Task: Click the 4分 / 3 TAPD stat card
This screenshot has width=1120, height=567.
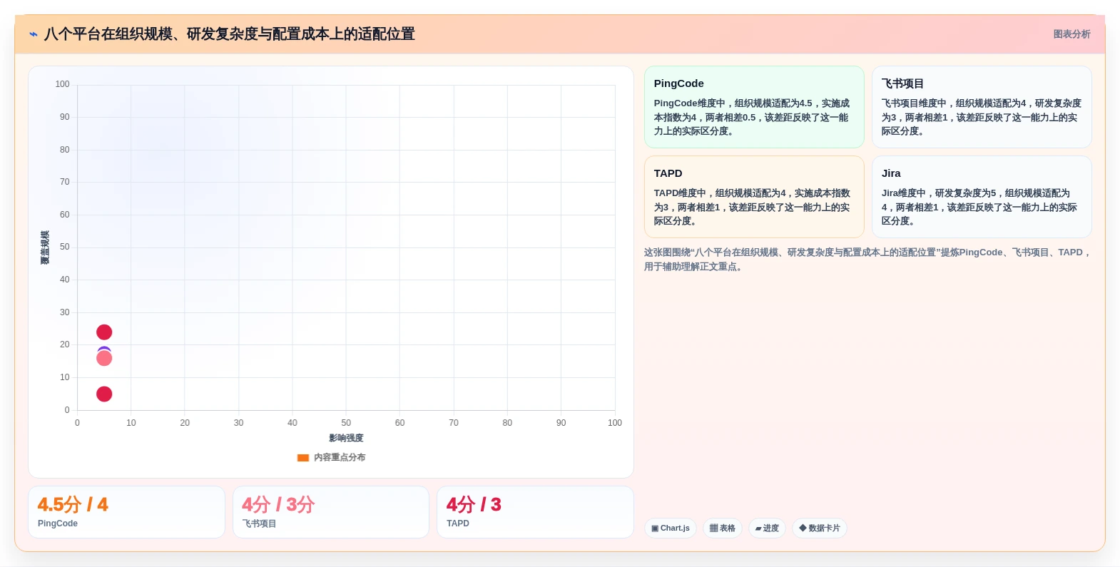Action: tap(535, 512)
